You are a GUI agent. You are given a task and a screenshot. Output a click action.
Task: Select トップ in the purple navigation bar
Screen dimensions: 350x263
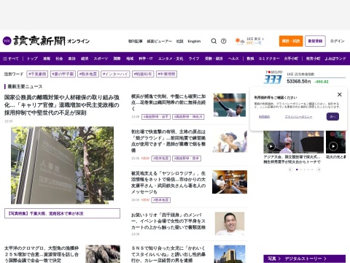(x=32, y=58)
